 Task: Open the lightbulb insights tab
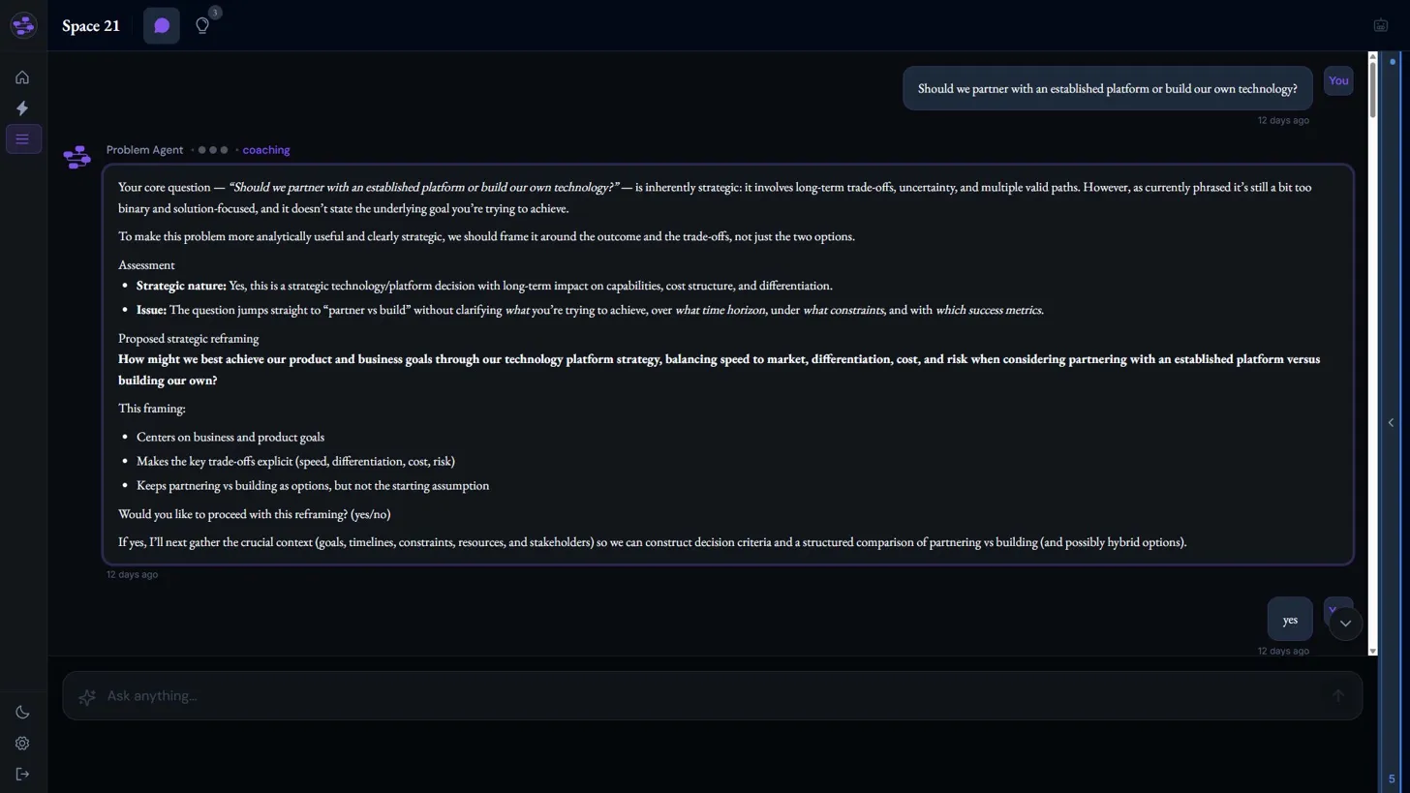tap(202, 26)
